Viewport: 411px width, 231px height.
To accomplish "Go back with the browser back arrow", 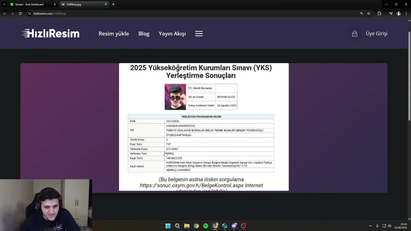I will [4, 13].
